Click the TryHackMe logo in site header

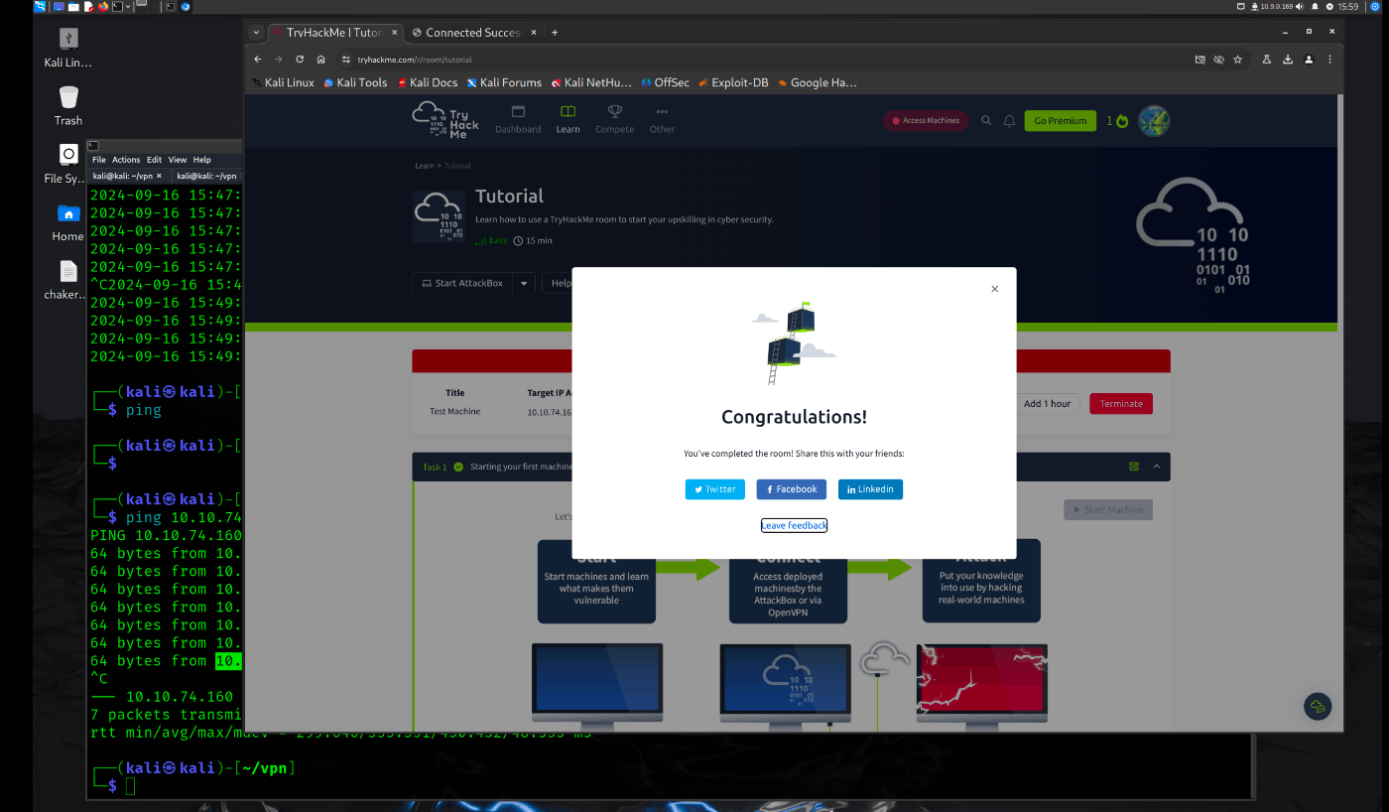click(x=445, y=120)
